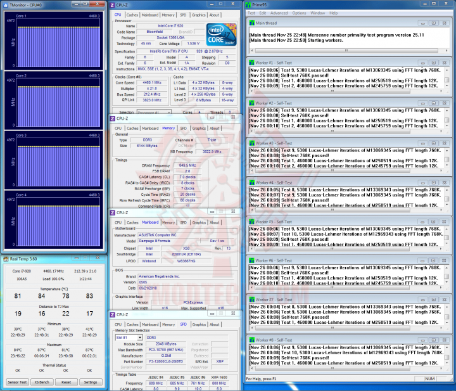Screen dimensions: 456x391
Task: Switch to Caches tab in top CPU-Z
Action: [x=132, y=15]
